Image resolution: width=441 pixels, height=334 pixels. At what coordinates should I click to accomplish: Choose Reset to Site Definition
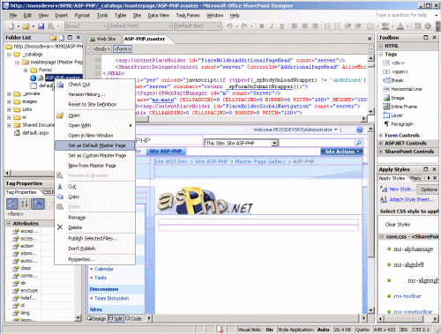click(x=94, y=105)
